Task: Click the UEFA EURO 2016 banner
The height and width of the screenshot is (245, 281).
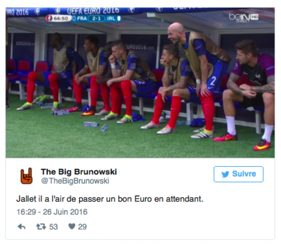Action: pos(93,11)
